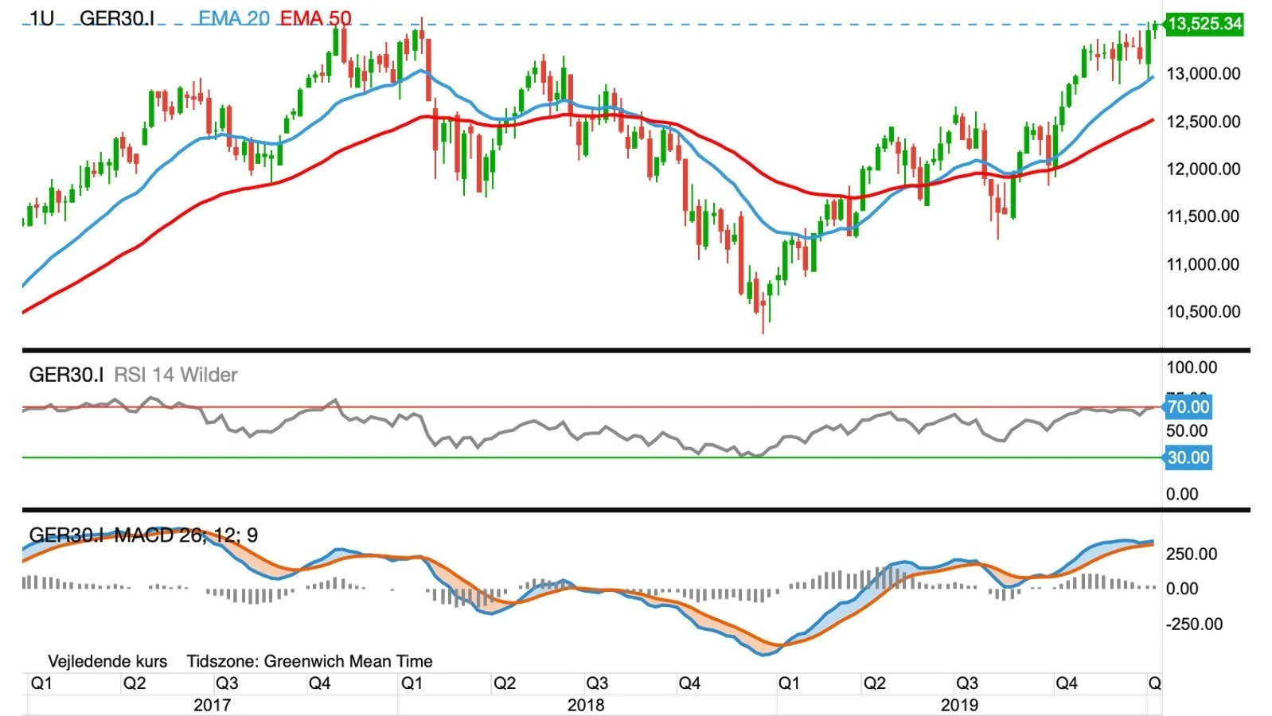Click the EMA 20 legend label
This screenshot has width=1272, height=716.
tap(234, 18)
